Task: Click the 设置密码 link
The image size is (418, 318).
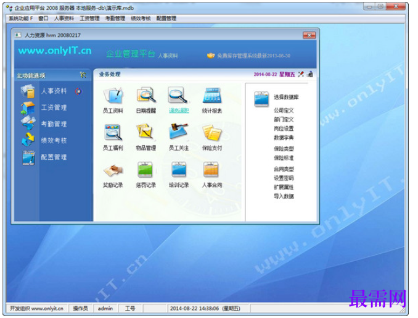Action: [284, 178]
